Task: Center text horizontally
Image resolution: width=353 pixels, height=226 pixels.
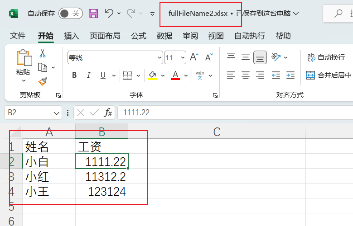Action: (x=246, y=75)
